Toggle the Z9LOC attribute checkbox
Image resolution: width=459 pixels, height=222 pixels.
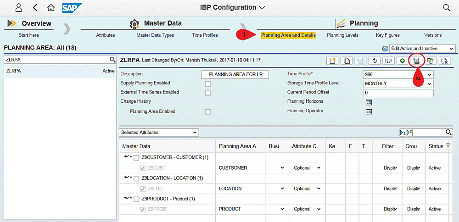pos(143,189)
